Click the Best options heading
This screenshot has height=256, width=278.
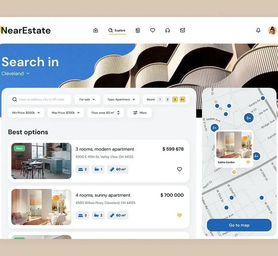click(28, 132)
